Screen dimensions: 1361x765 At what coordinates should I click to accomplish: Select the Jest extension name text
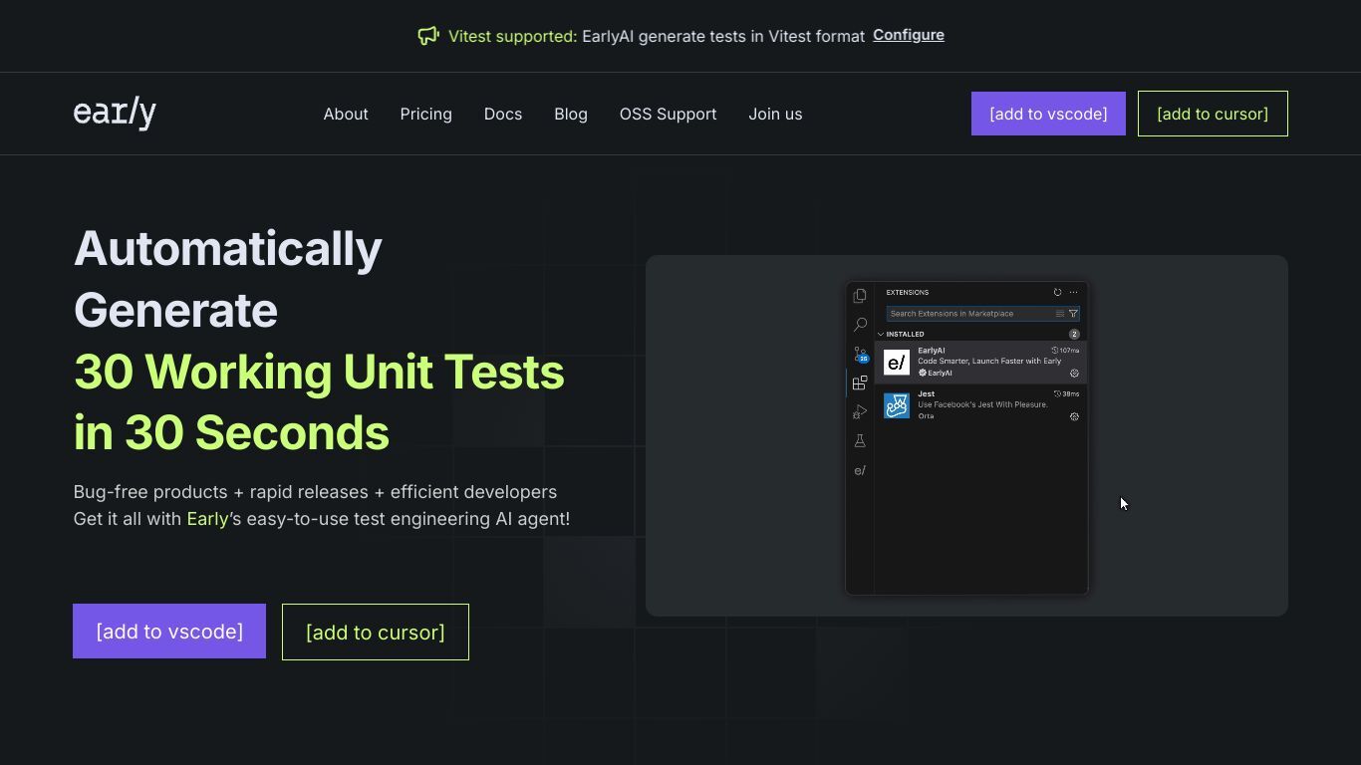point(926,394)
